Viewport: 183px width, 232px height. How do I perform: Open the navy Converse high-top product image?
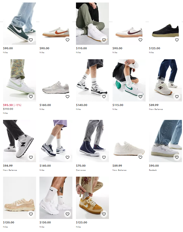[92, 141]
